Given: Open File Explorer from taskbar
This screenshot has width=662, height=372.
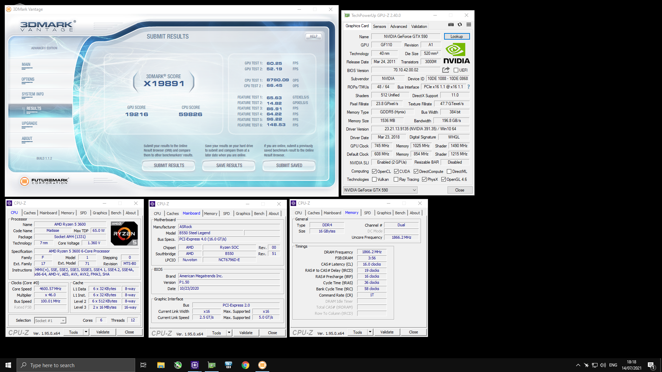Looking at the screenshot, I should pos(161,365).
